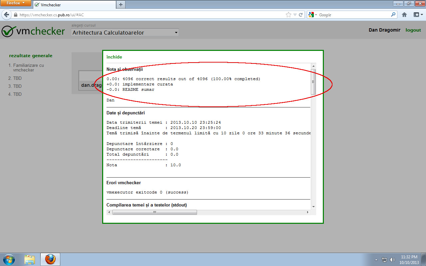The image size is (426, 266).
Task: Click the Google search magnifier icon
Action: tap(393, 15)
